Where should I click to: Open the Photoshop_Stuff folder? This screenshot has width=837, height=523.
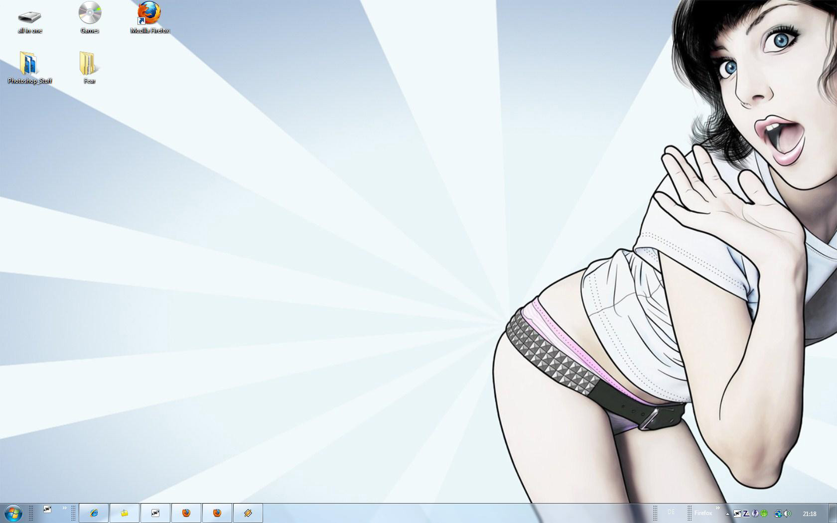[x=29, y=65]
